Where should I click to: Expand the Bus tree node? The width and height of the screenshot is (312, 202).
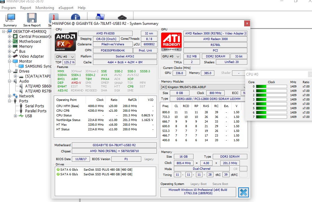10,52
